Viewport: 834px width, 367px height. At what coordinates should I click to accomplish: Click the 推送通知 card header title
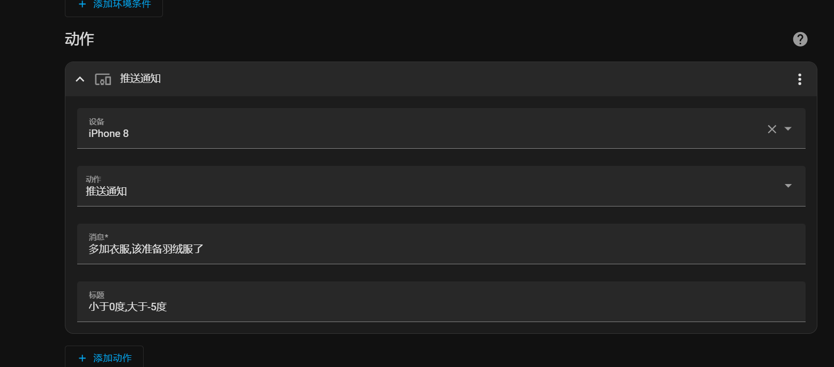pyautogui.click(x=140, y=79)
